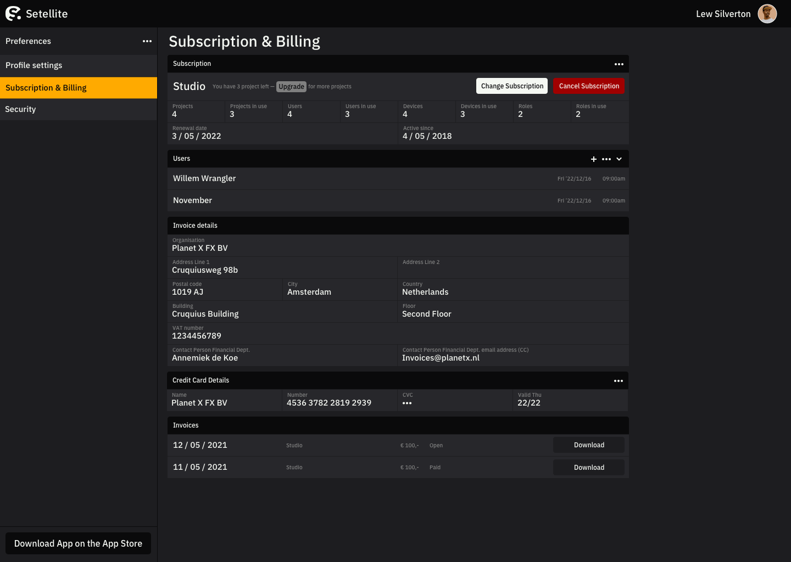Viewport: 791px width, 562px height.
Task: Open Lew Silverton's profile avatar
Action: 767,14
